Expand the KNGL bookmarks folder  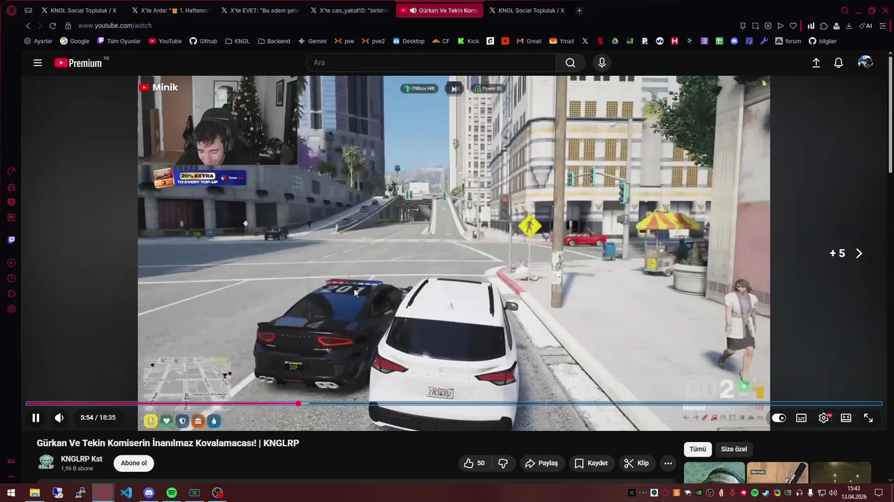[x=237, y=41]
